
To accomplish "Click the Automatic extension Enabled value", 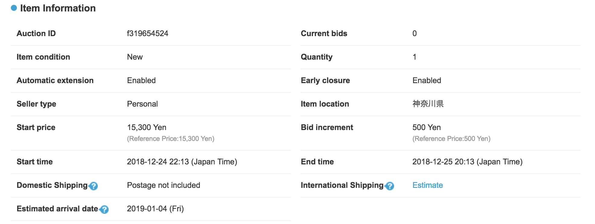I will 141,80.
